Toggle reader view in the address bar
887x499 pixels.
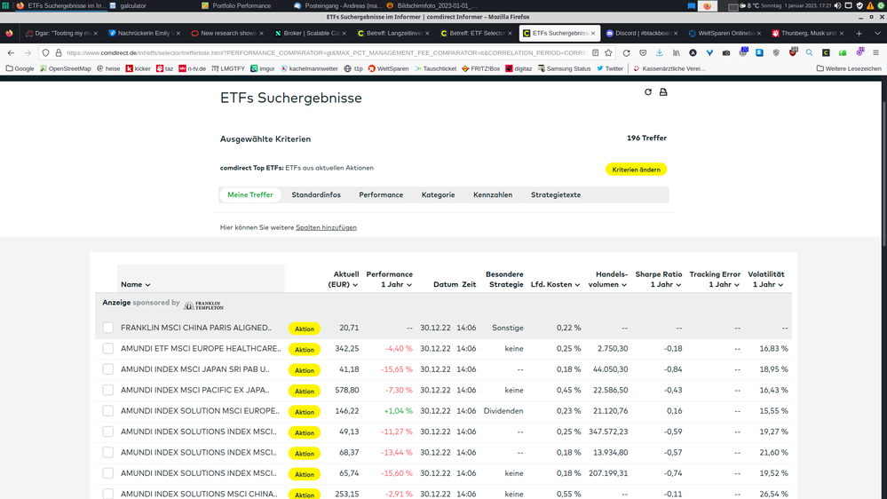coord(594,52)
